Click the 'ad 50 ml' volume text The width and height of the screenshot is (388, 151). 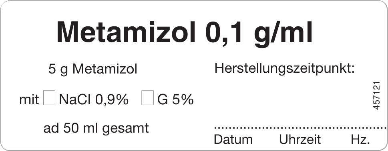click(70, 128)
